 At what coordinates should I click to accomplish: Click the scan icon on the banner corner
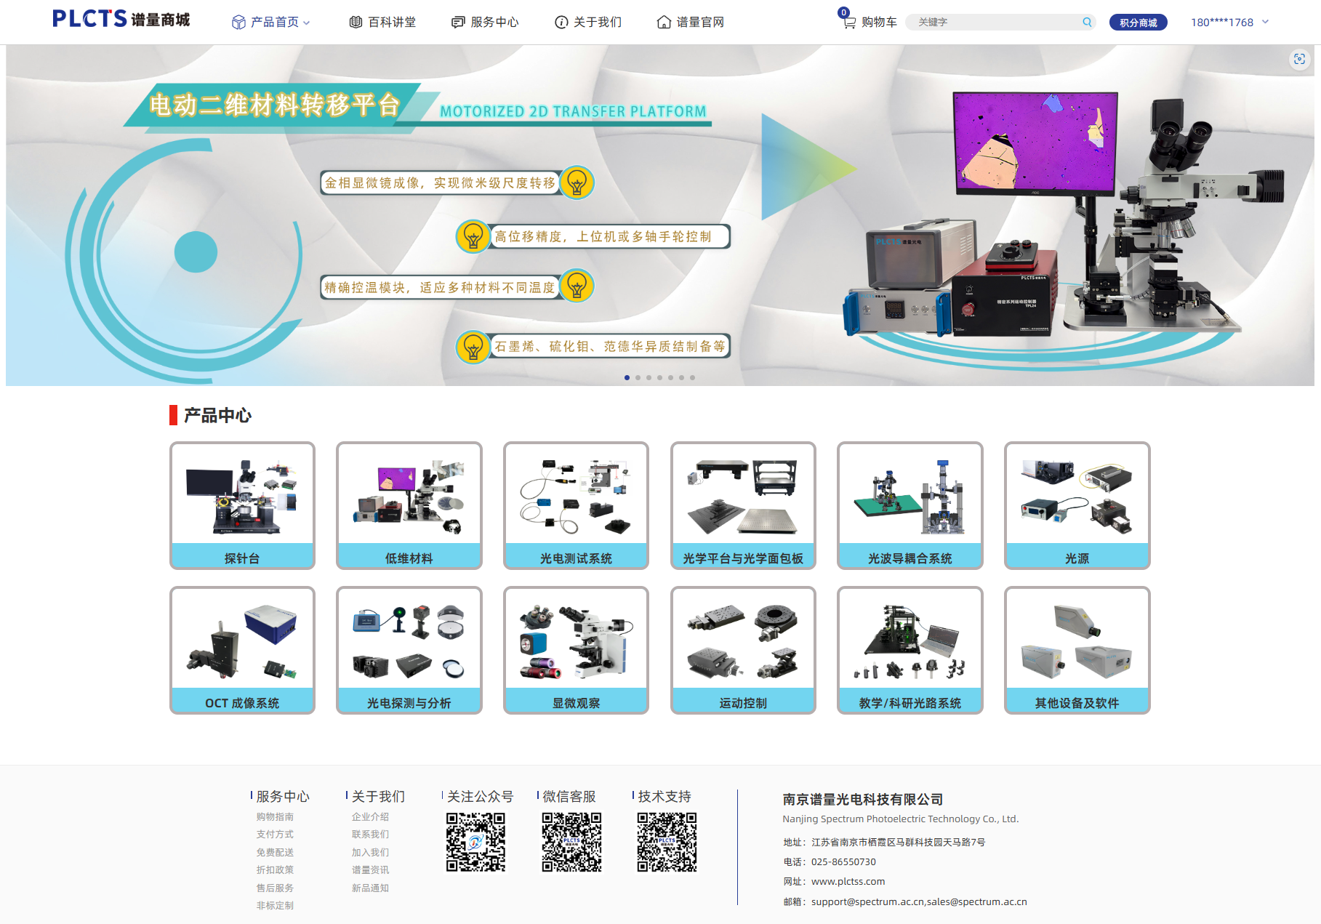pos(1299,60)
